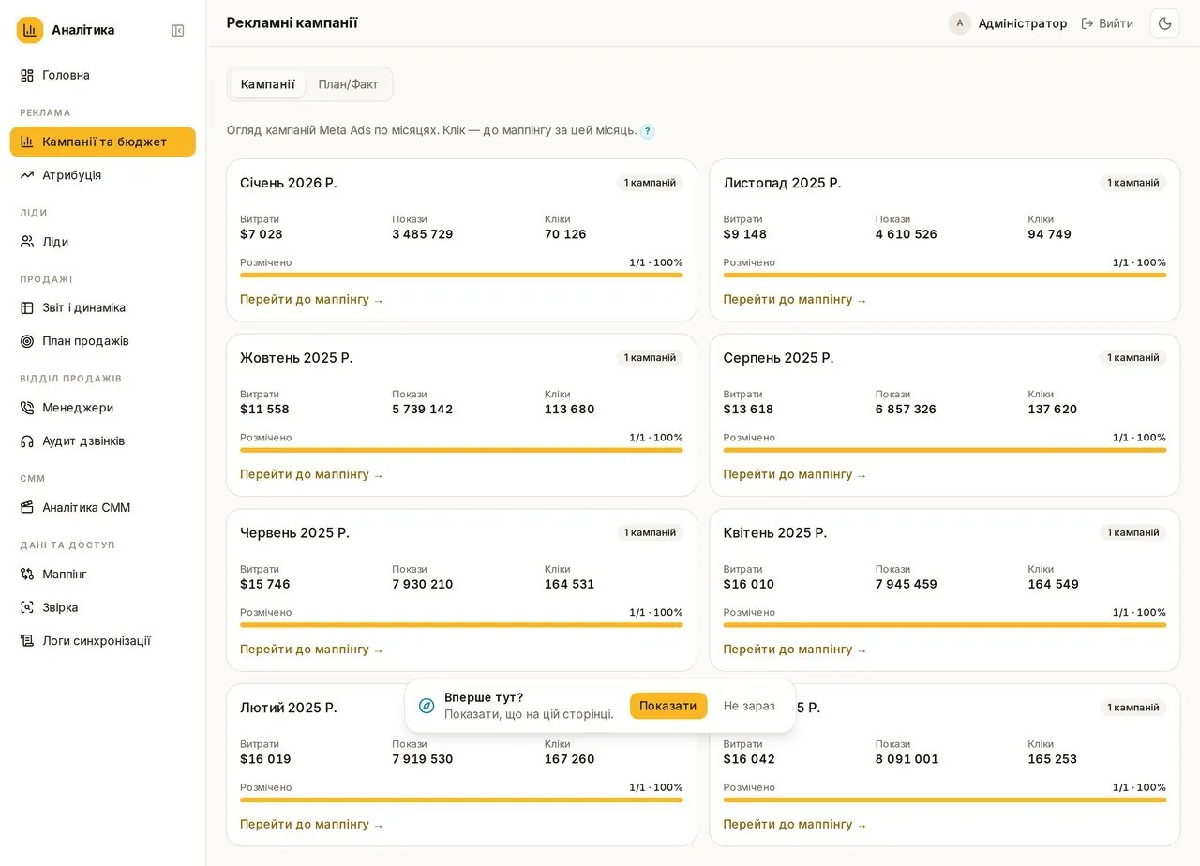
Task: Select the Кампанії tab
Action: [268, 84]
